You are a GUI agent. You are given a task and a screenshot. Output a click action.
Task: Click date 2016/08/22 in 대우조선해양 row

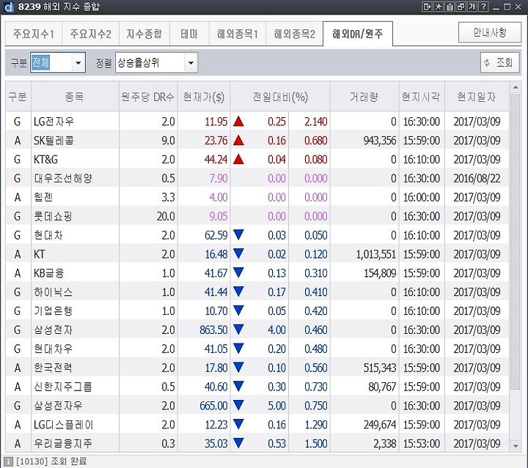[x=477, y=178]
